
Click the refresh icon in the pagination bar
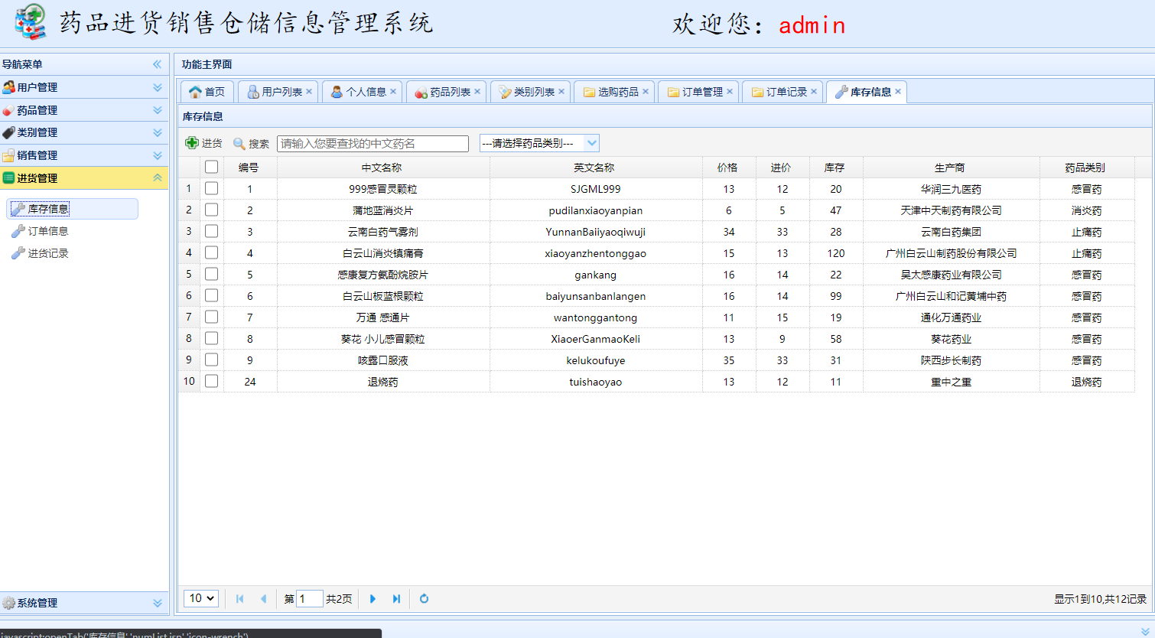423,599
